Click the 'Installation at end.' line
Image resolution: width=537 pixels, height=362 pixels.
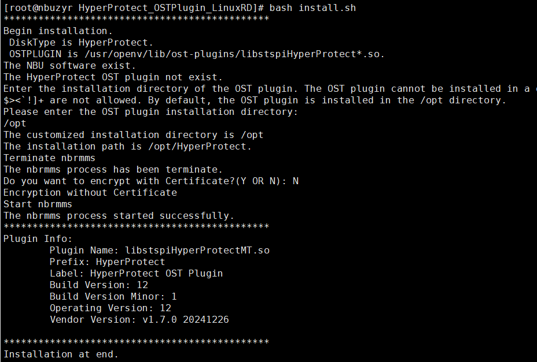(x=61, y=354)
